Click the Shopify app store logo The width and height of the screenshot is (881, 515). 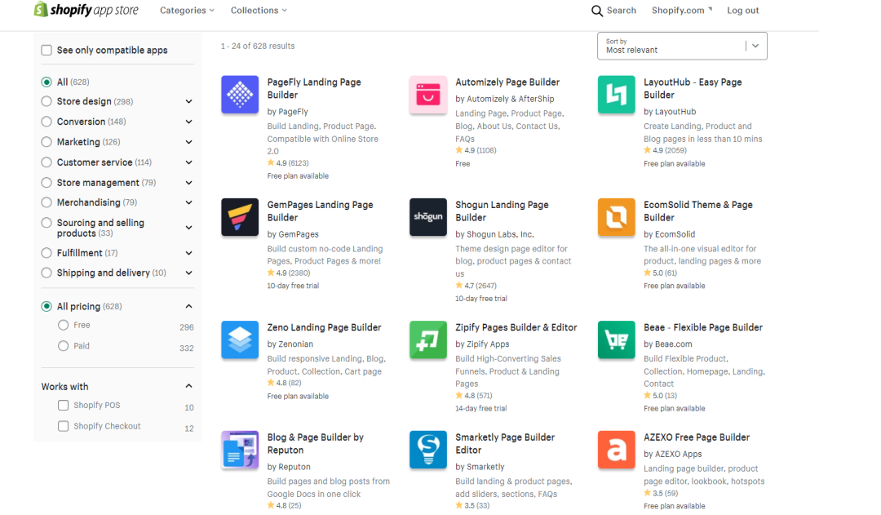(x=86, y=10)
